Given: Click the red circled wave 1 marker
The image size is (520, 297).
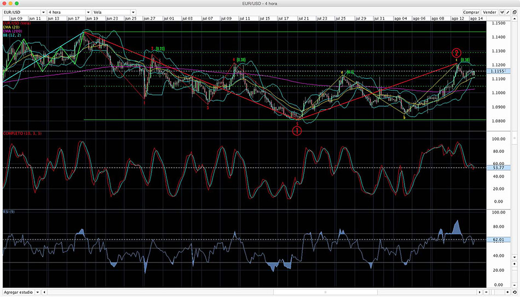Looking at the screenshot, I should click(x=296, y=130).
